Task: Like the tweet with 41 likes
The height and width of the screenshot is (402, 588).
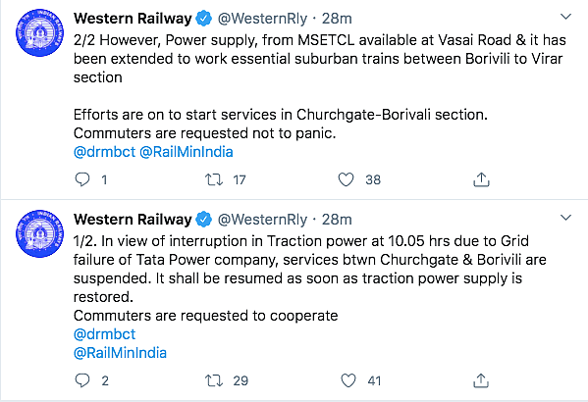Action: [348, 380]
